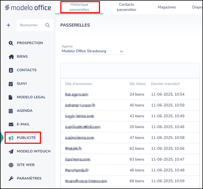Click transfer date 11-06-2025, 10:56
This screenshot has height=189, width=203.
(168, 149)
